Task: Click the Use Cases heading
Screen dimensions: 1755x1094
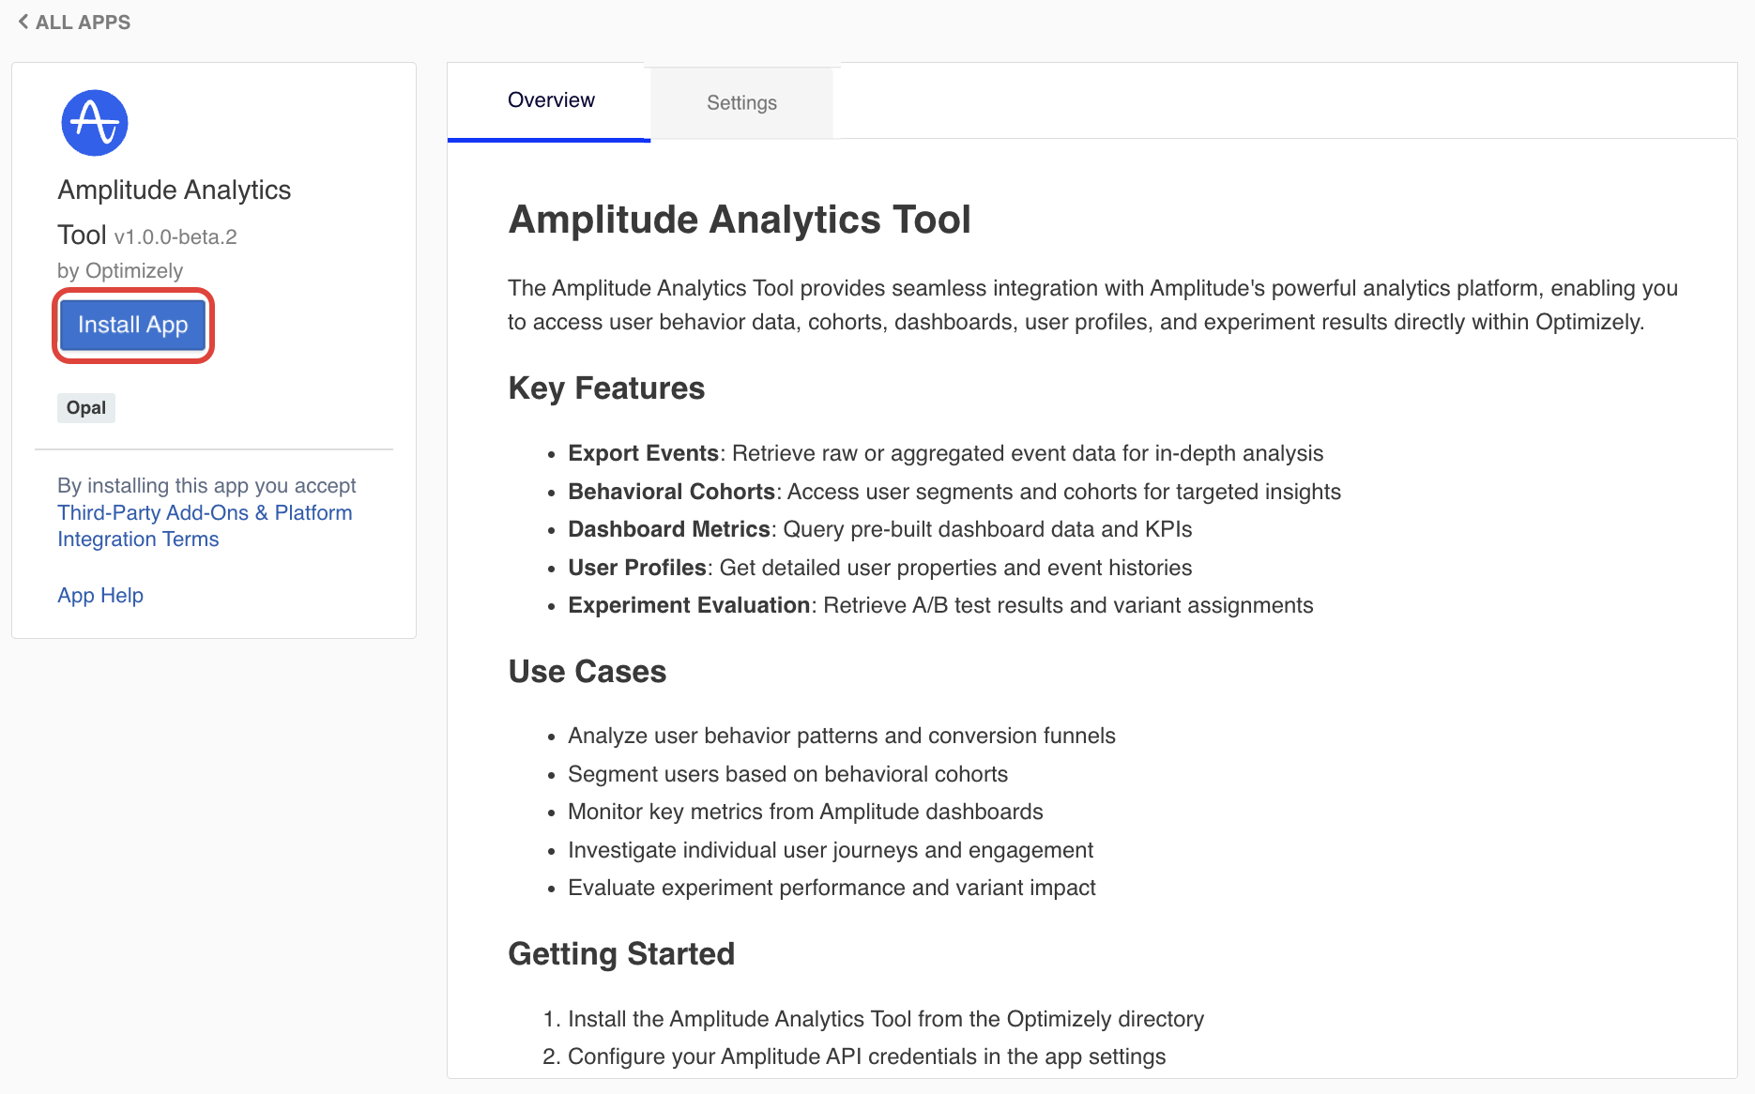Action: (x=587, y=672)
